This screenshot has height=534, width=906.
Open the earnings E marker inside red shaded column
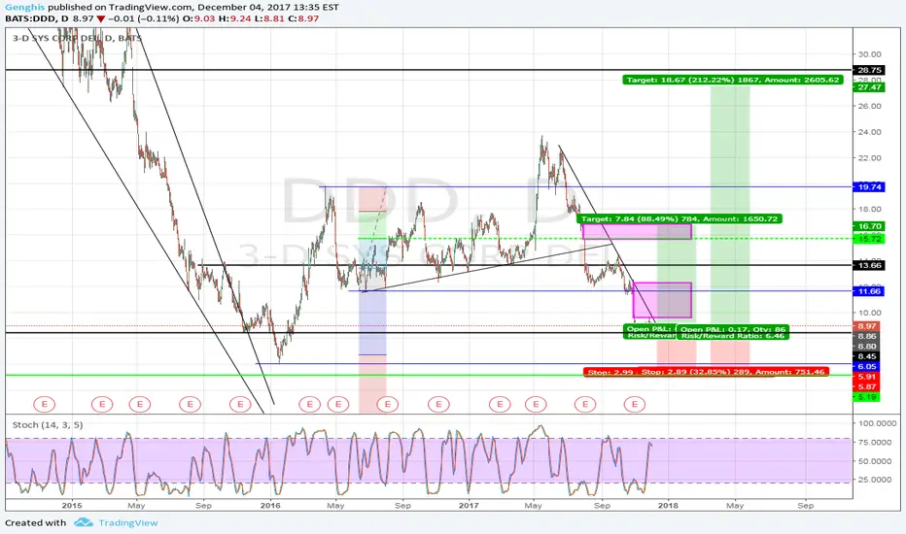[x=387, y=404]
